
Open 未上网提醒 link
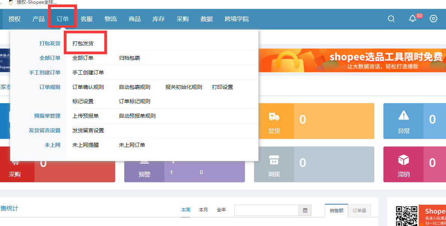pyautogui.click(x=85, y=145)
